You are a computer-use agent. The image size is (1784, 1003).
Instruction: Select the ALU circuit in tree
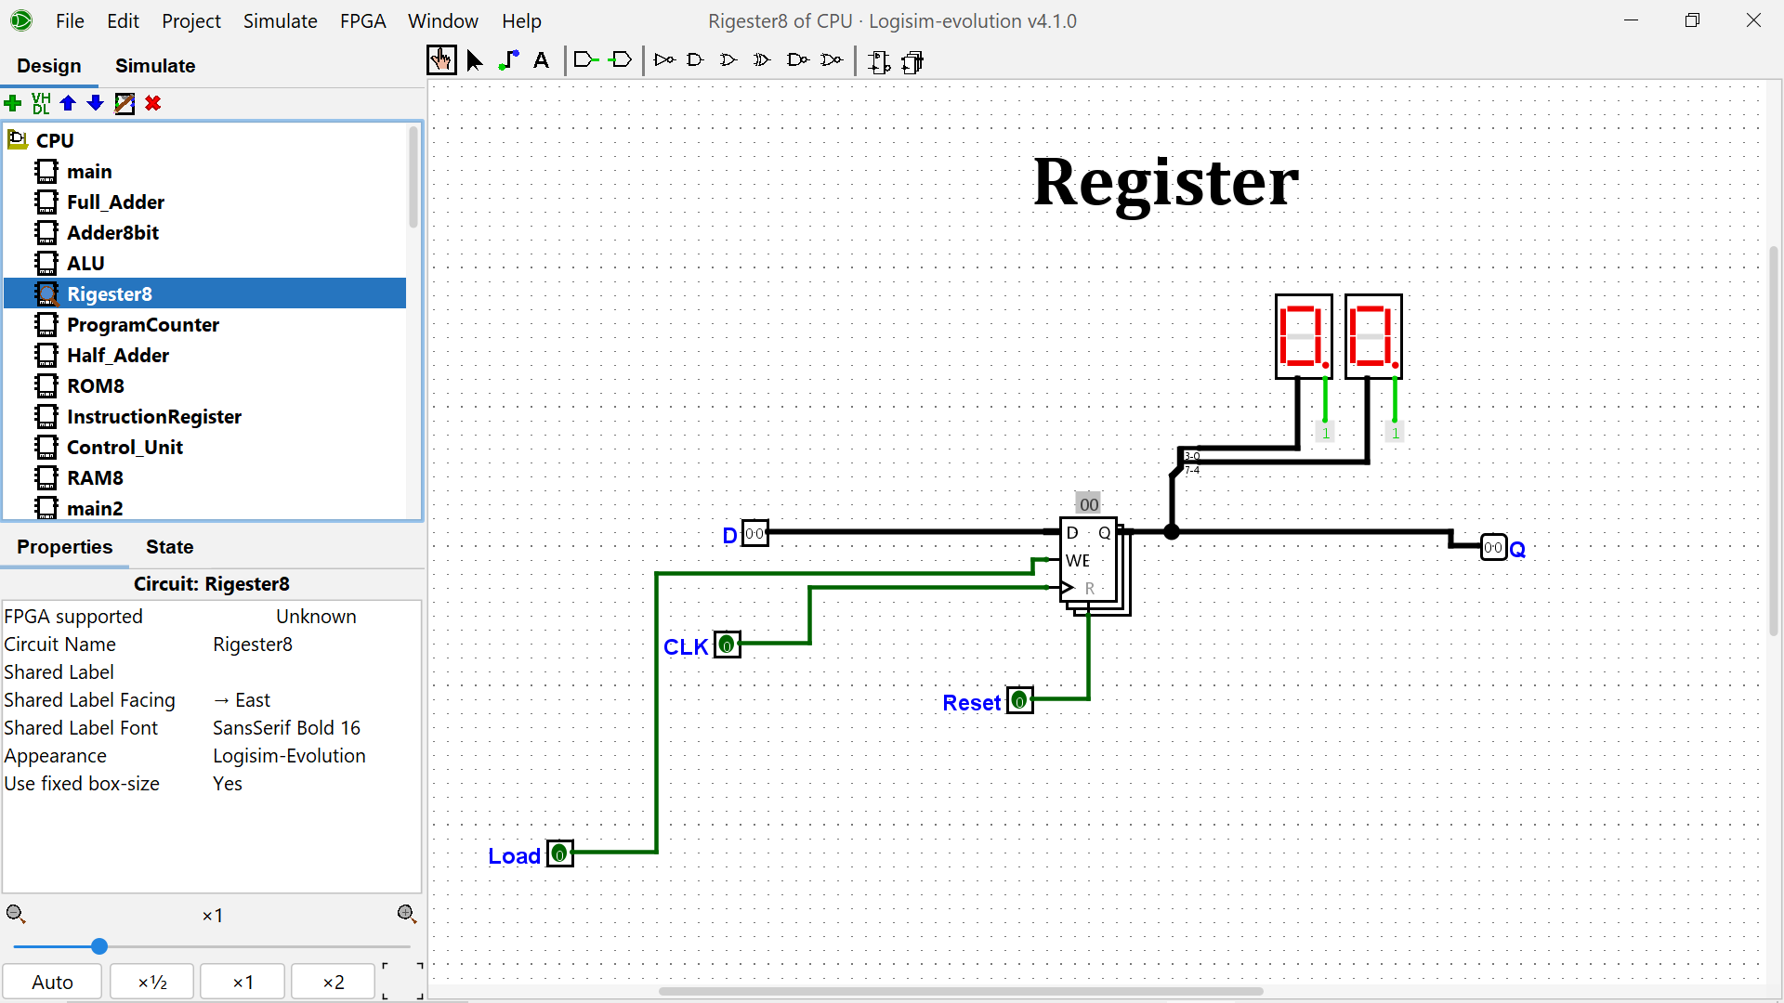(85, 264)
